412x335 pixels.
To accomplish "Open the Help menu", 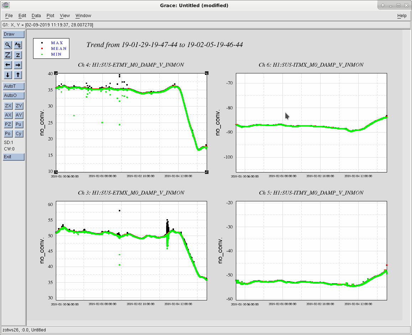I will [402, 16].
